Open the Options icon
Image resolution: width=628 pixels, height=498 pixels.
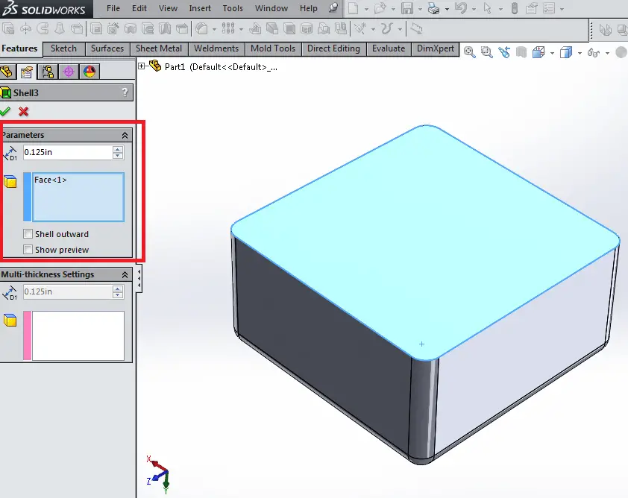(549, 8)
